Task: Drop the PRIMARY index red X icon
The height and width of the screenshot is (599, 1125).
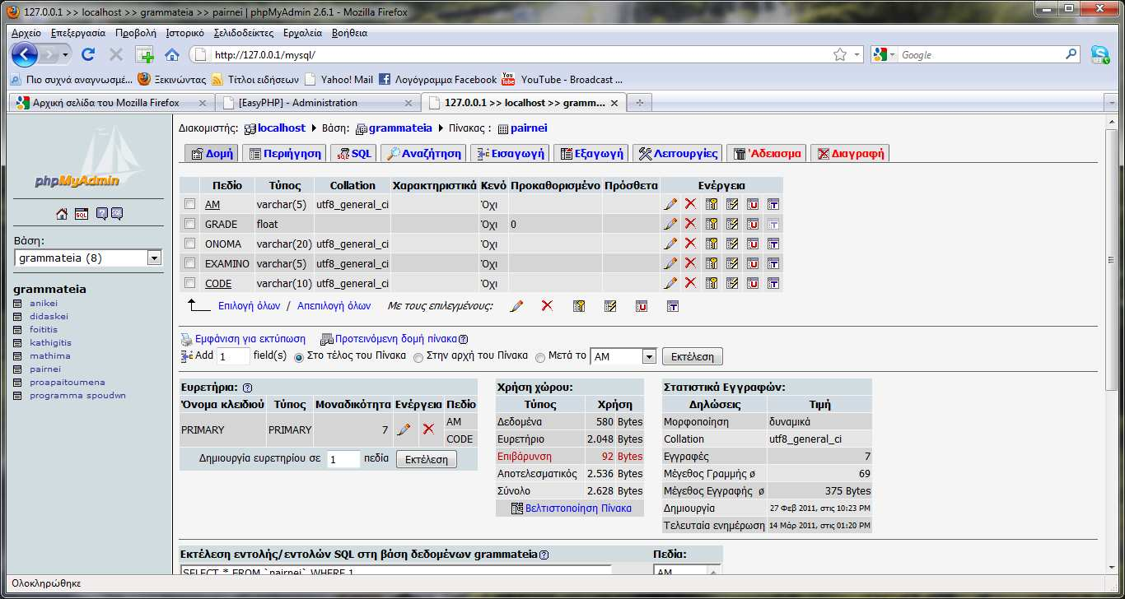Action: click(x=428, y=430)
